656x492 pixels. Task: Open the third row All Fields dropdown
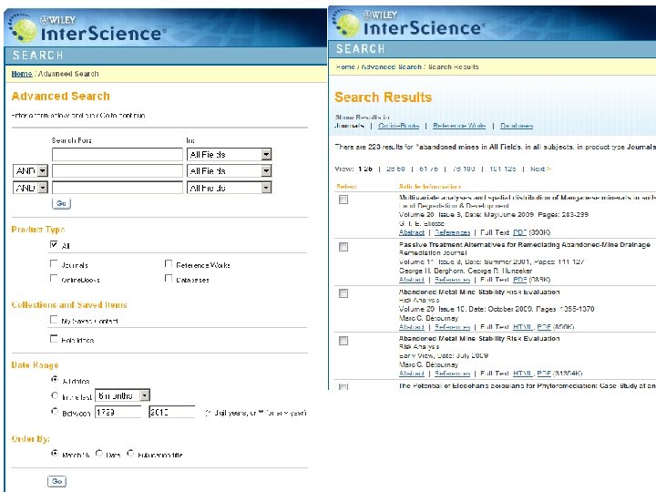click(x=230, y=188)
